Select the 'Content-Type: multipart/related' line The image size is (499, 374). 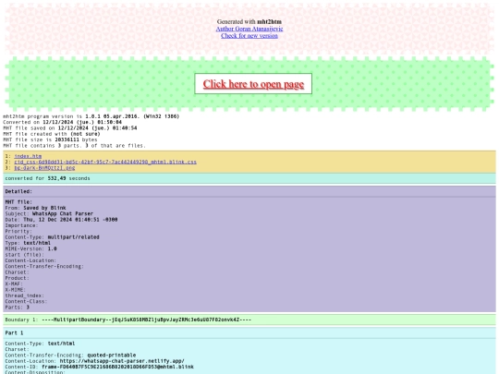[x=52, y=237]
